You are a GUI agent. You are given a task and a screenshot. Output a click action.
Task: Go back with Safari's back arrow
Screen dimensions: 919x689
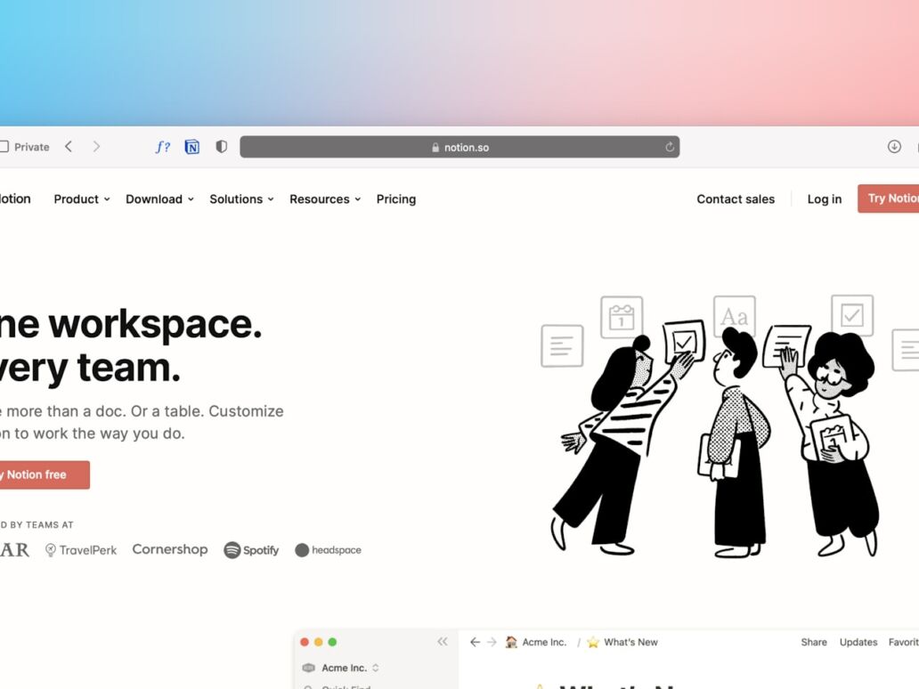click(x=69, y=147)
